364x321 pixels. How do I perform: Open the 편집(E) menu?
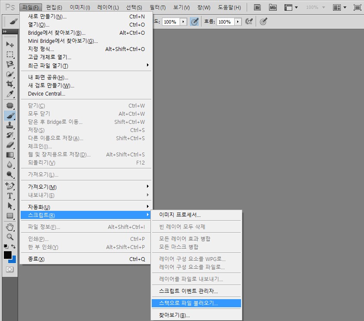pyautogui.click(x=54, y=7)
